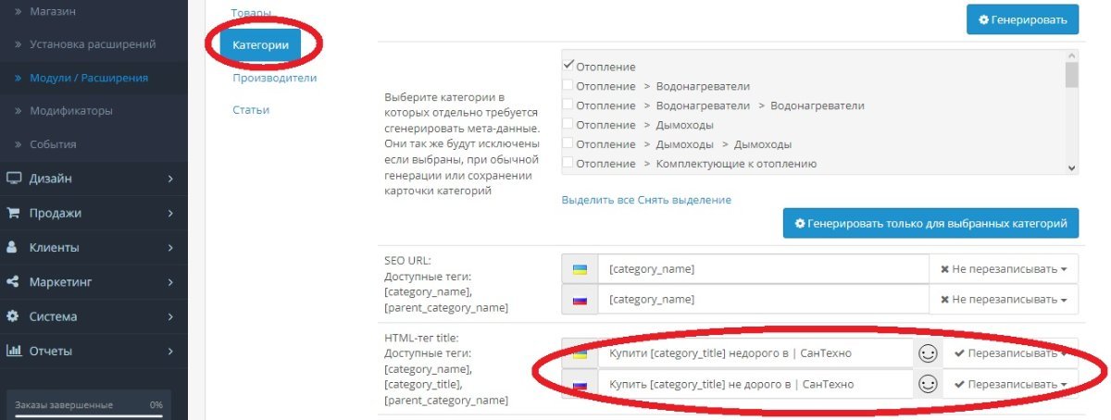Click Russian flag beside Купить title field

tap(580, 384)
